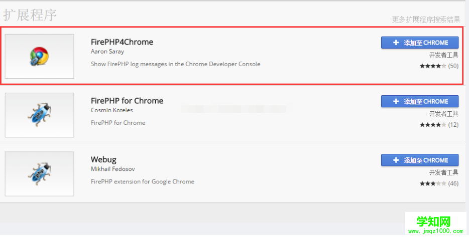Open the FirePHP for Chrome title

tap(127, 101)
